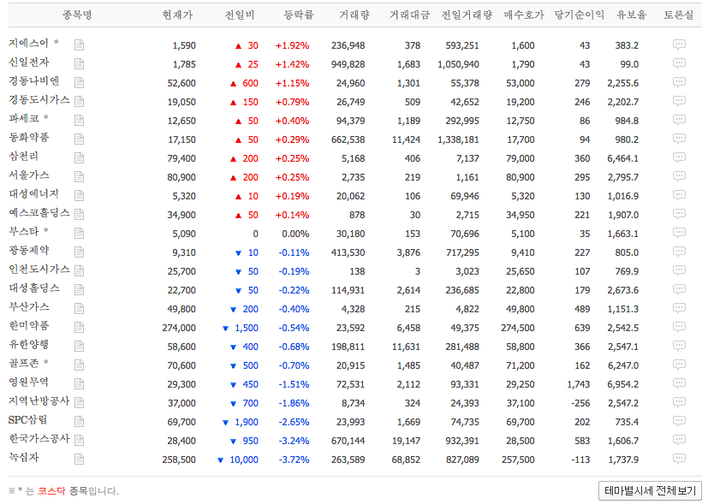Open the discussion room icon for 한국가스공사
Image resolution: width=708 pixels, height=504 pixels.
(679, 440)
